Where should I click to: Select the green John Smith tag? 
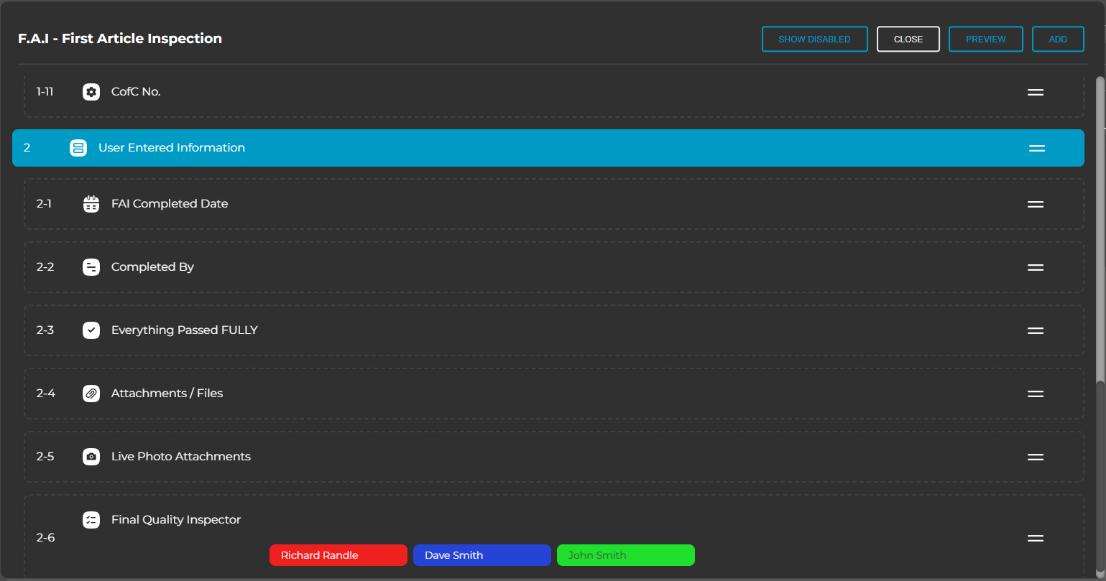[626, 555]
